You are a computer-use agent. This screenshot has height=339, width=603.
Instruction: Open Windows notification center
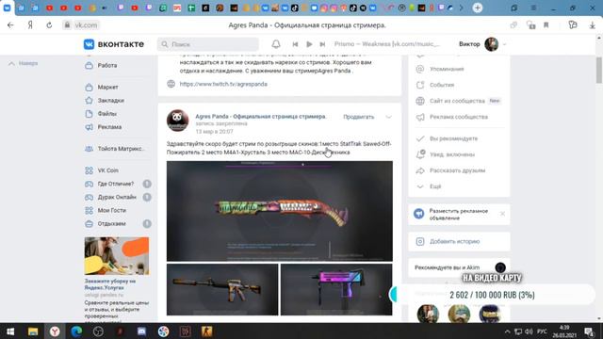[x=589, y=331]
